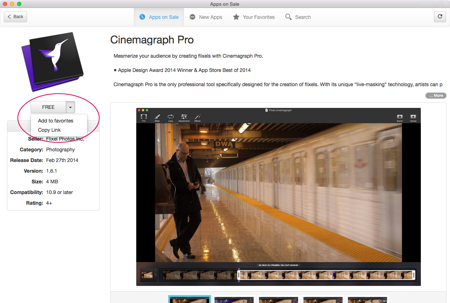Click the version number 1.6.1
Viewport: 450px width, 303px height.
[52, 171]
